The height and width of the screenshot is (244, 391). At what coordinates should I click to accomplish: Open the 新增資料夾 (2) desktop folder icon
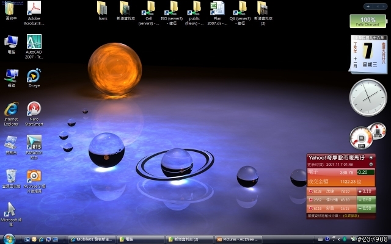[x=263, y=13]
